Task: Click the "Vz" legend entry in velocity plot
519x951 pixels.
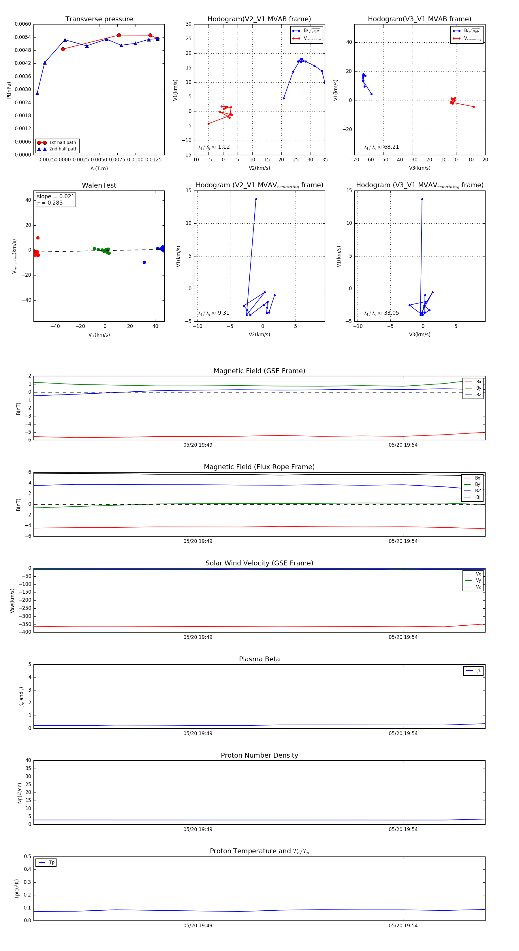Action: tap(473, 587)
